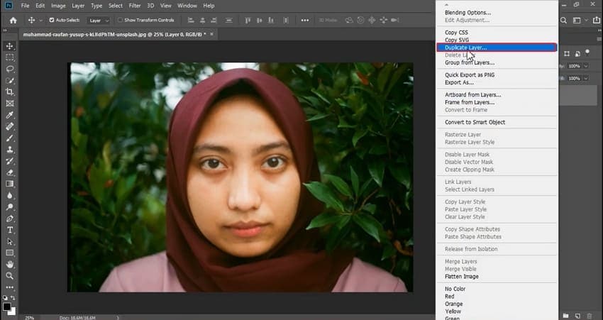This screenshot has height=320, width=603.
Task: Expand Move tool preset picker arrow
Action: click(x=40, y=21)
